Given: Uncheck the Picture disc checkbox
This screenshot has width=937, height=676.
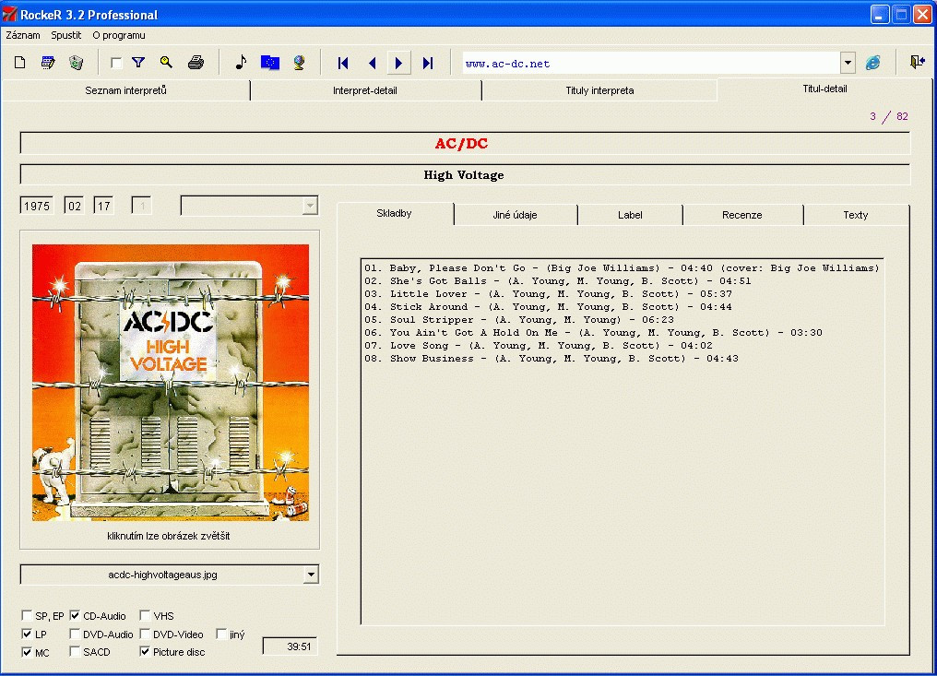Looking at the screenshot, I should coord(145,651).
